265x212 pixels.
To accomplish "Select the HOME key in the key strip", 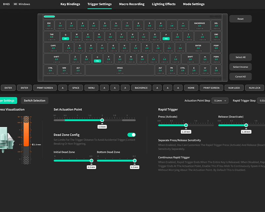I will (191, 88).
